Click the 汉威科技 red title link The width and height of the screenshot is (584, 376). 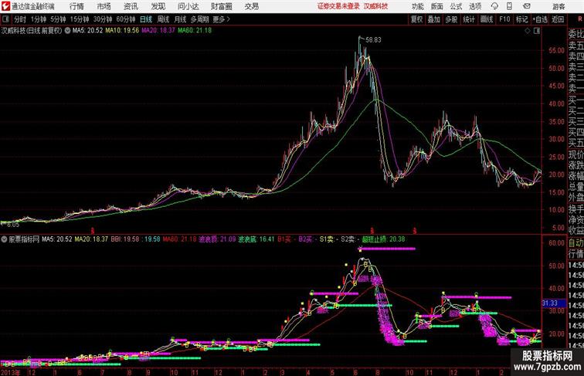(375, 6)
